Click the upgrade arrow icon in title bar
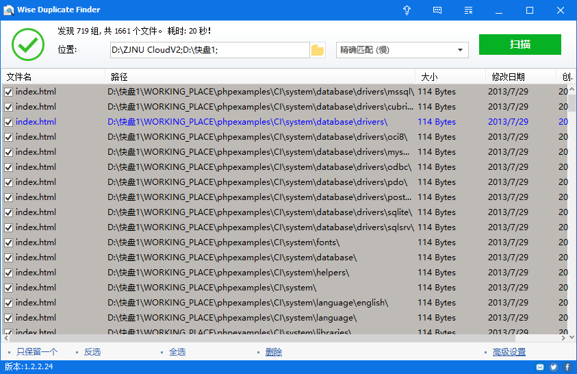The width and height of the screenshot is (577, 374). 407,10
